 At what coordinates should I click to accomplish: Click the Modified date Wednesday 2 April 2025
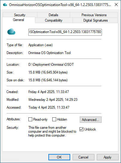click(53, 100)
